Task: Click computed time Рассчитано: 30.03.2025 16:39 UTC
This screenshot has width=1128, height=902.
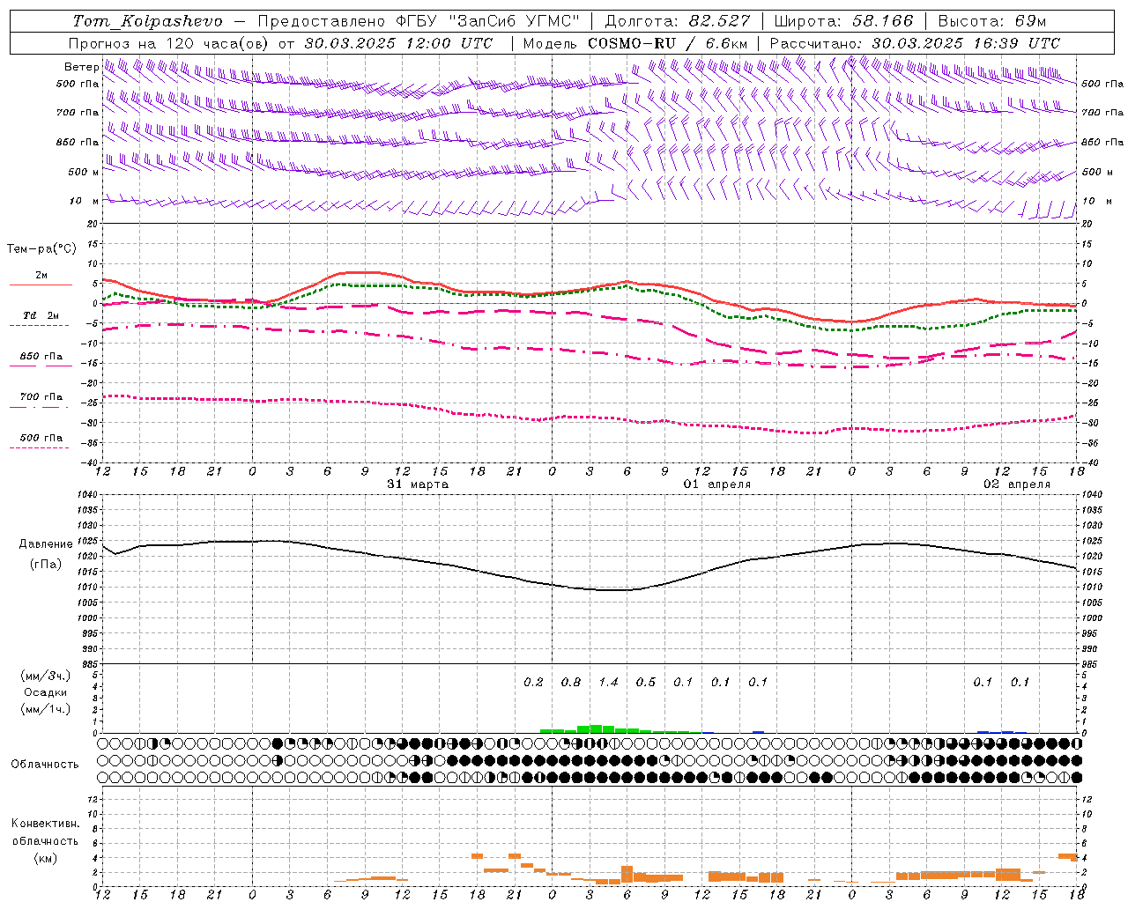Action: click(915, 43)
